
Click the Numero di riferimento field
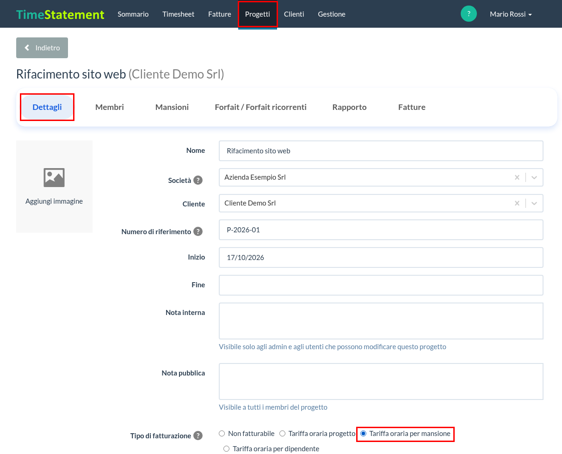point(381,230)
